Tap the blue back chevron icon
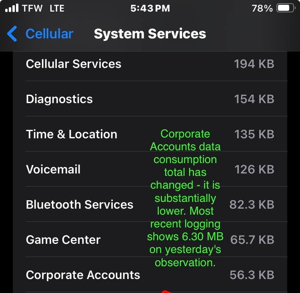 click(x=12, y=34)
